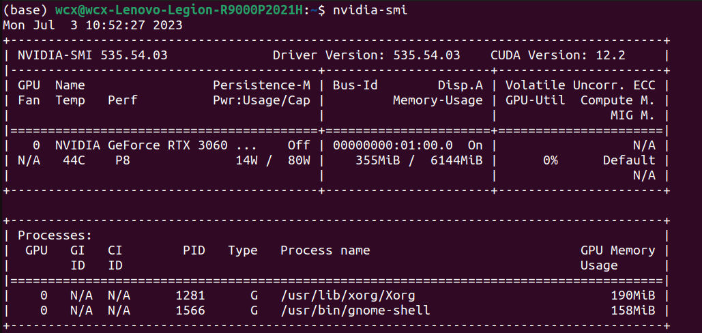This screenshot has height=333, width=702.
Task: Click the bus id 00000000:01:00.0
Action: [393, 145]
